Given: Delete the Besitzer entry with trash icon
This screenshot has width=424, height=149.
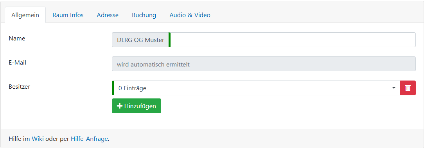Looking at the screenshot, I should tap(408, 88).
